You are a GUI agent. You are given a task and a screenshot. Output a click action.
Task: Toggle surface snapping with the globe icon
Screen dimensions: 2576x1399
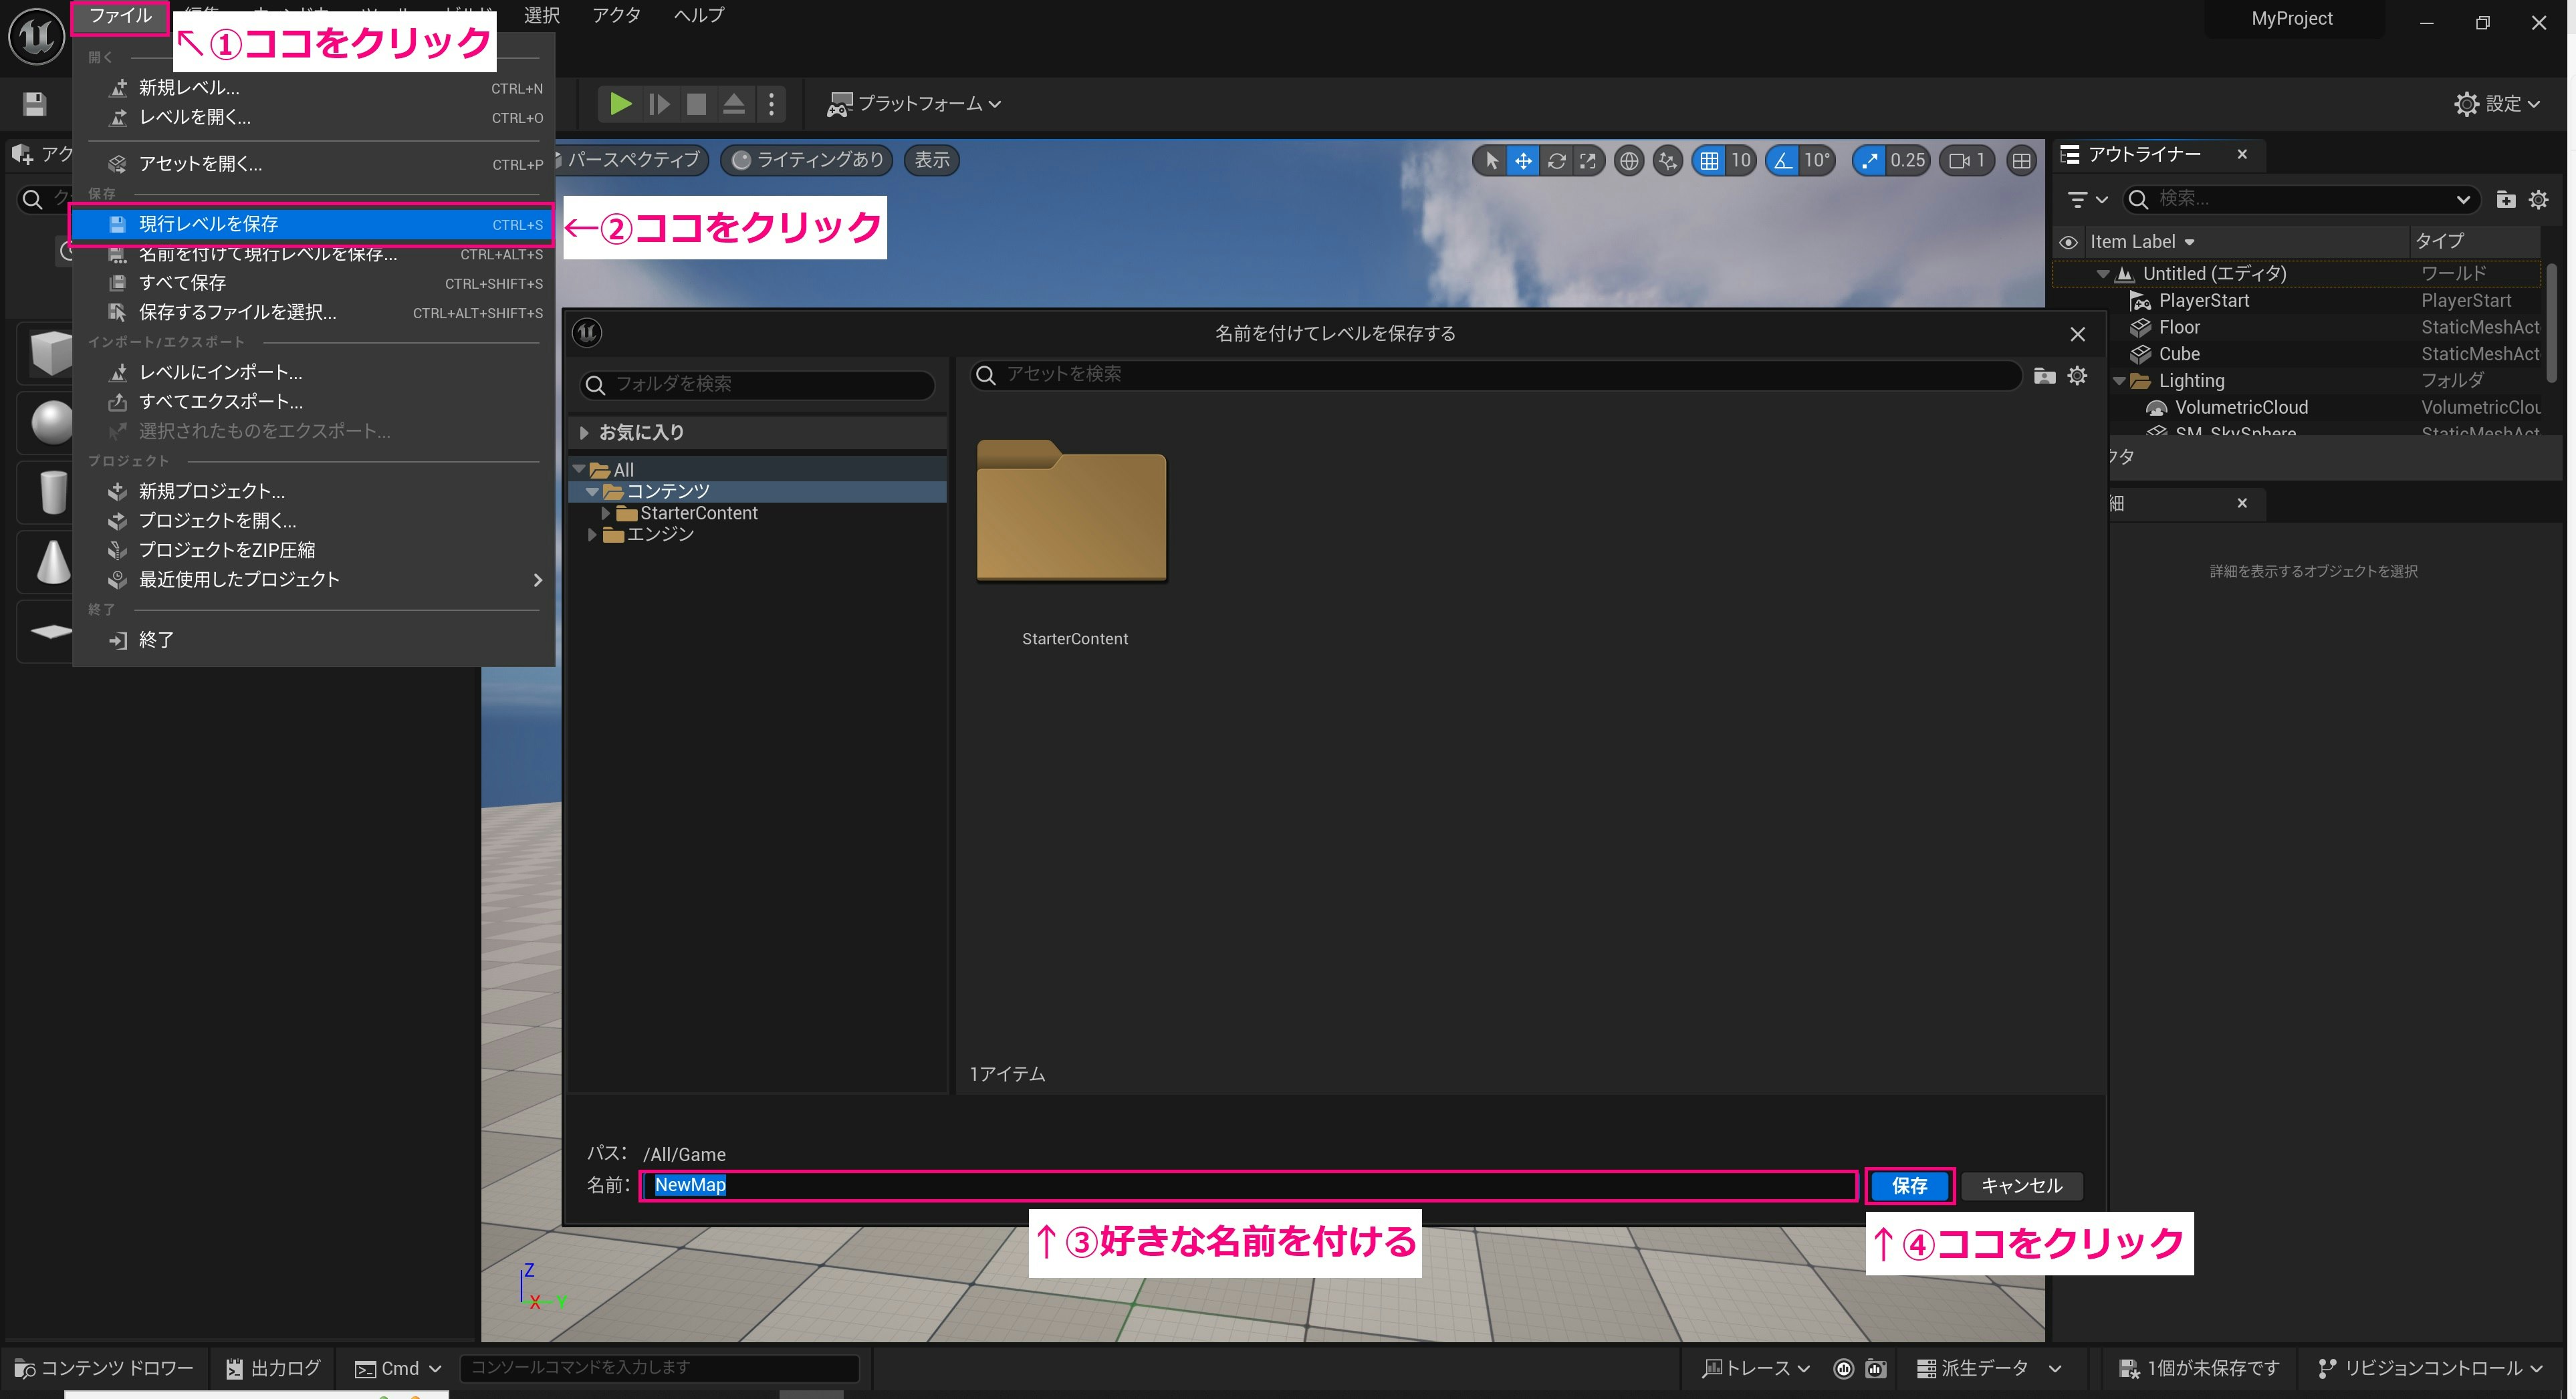[x=1629, y=160]
